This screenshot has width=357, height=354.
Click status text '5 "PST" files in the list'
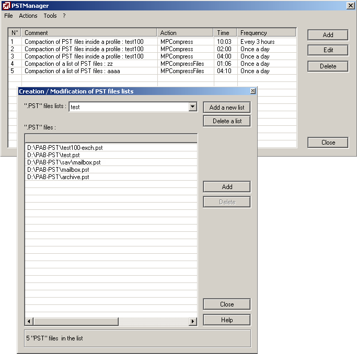click(54, 338)
